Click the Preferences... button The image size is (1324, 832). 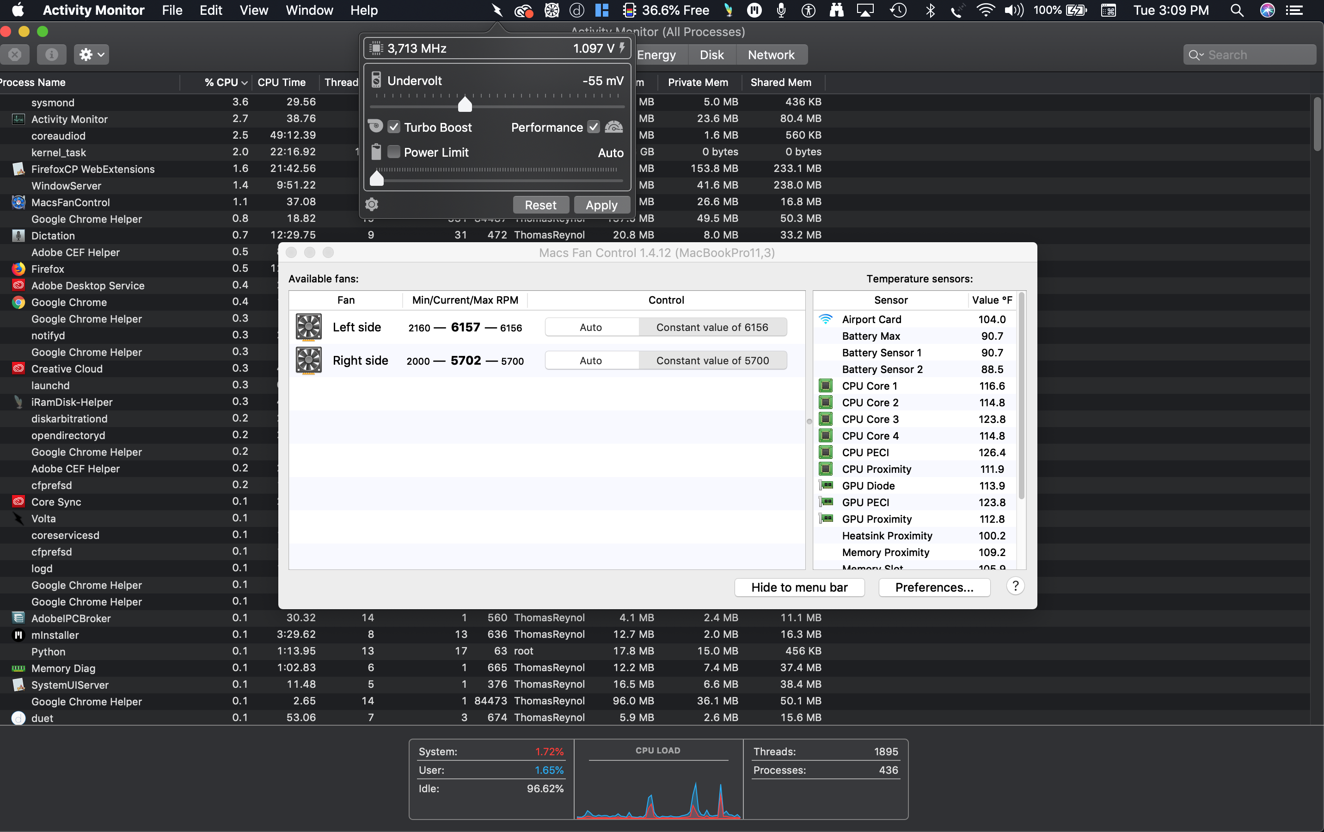pos(934,587)
